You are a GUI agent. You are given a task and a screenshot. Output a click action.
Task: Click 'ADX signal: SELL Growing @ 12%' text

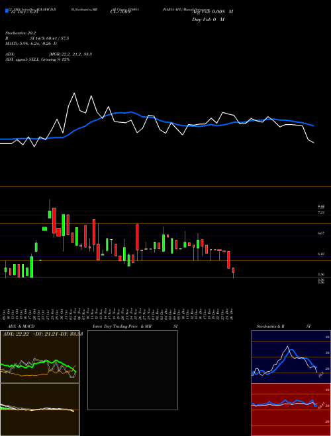pos(37,59)
